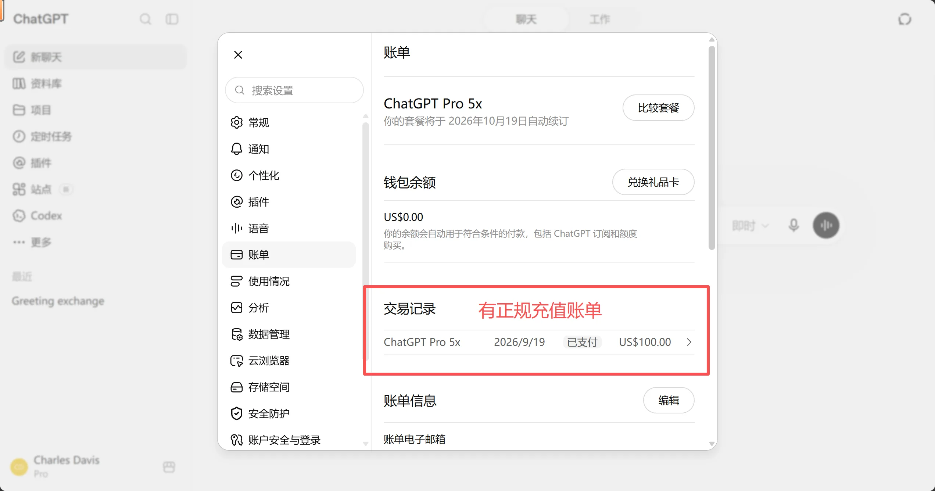
Task: Close the settings dialog with the X
Action: 238,55
